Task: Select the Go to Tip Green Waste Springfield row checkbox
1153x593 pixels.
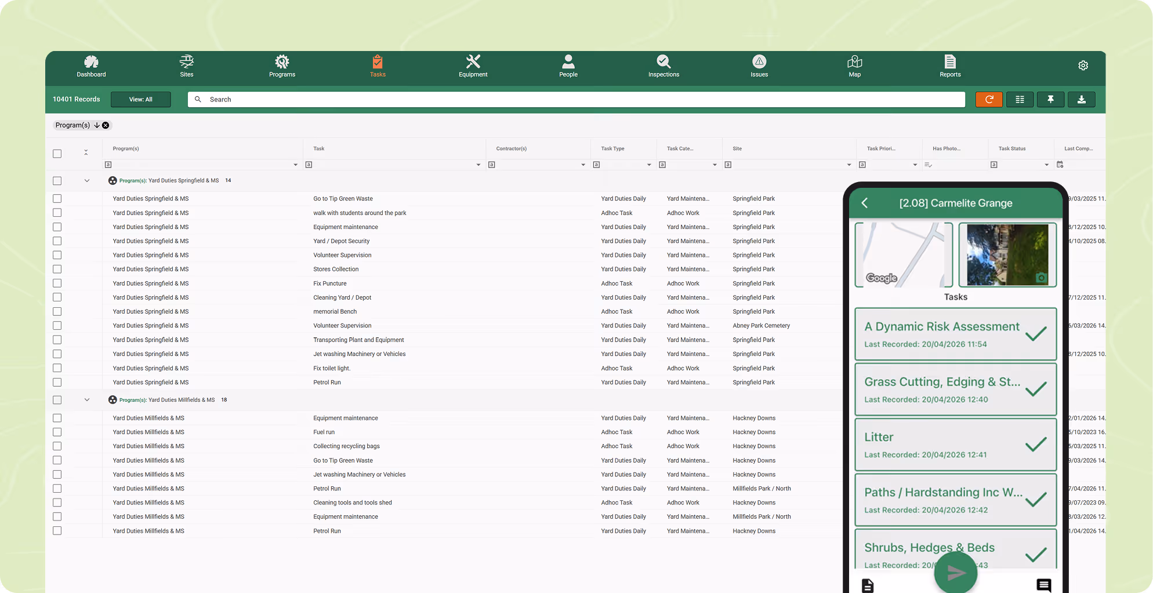Action: 57,199
